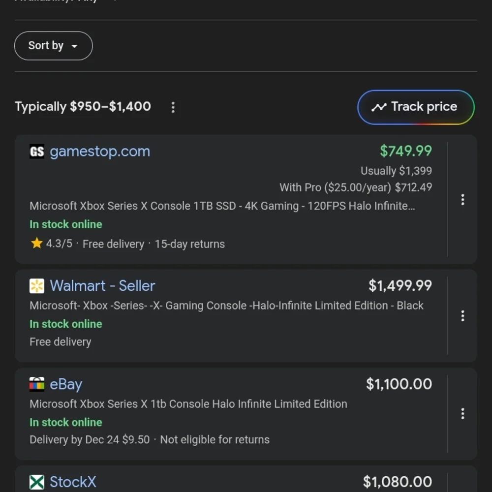
Task: Select the $1,100.00 eBay price
Action: (399, 384)
